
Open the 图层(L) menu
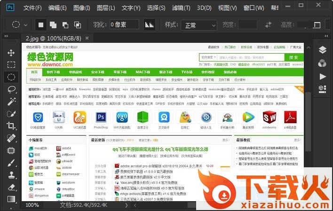click(106, 8)
